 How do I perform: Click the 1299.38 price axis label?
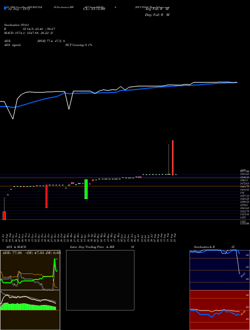[x=243, y=202]
